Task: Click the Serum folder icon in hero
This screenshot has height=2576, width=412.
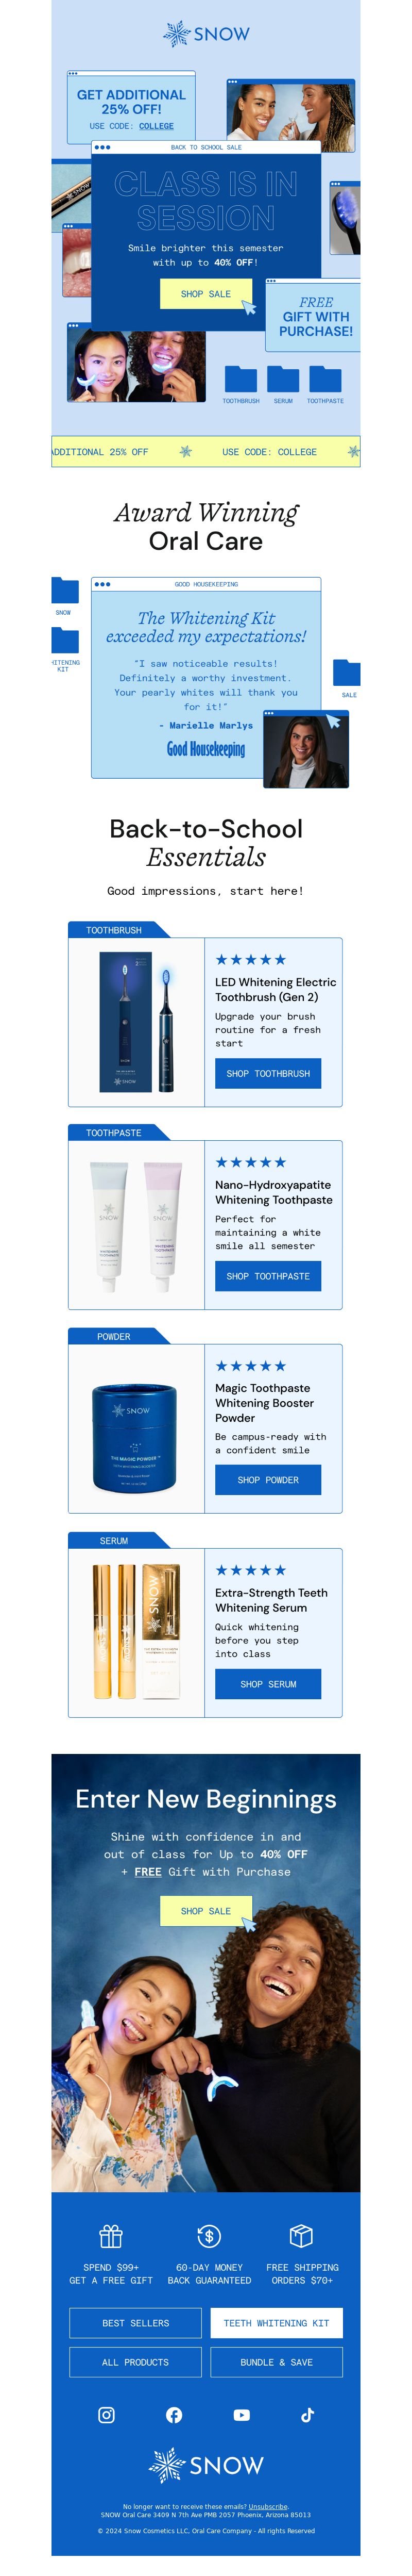Action: [x=283, y=379]
